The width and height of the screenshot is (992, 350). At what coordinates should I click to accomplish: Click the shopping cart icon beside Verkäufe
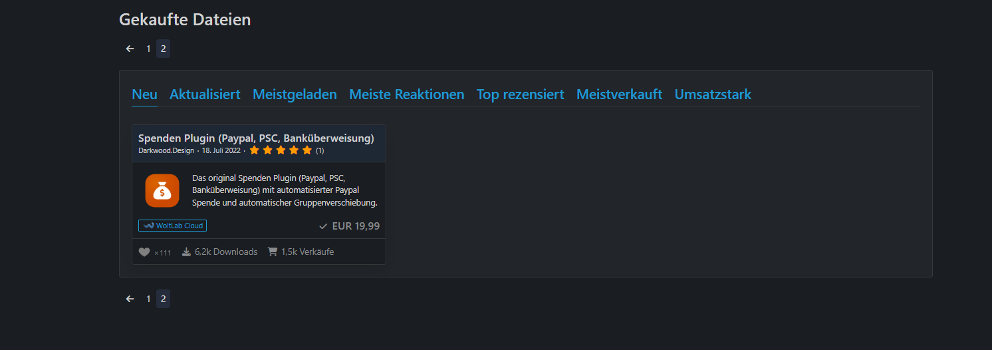tap(273, 252)
